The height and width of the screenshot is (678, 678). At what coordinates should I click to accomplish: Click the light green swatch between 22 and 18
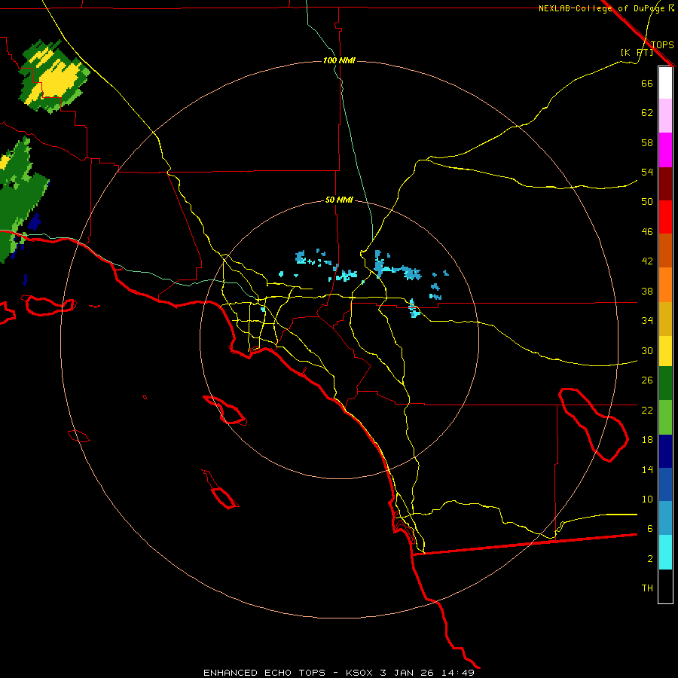point(665,417)
